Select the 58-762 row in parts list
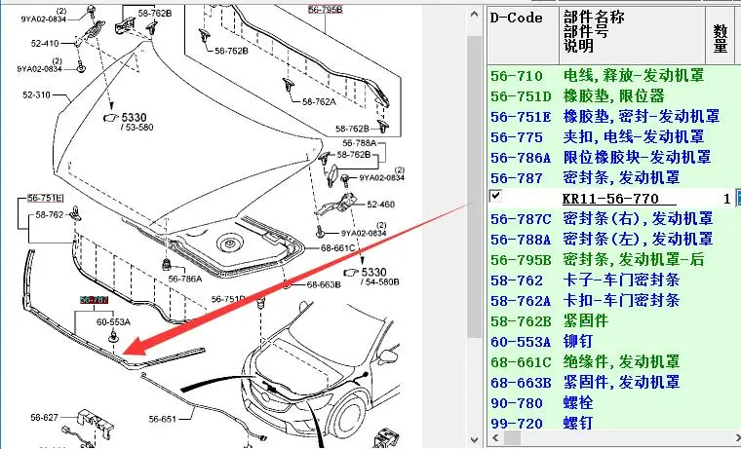The image size is (741, 449). click(x=613, y=281)
